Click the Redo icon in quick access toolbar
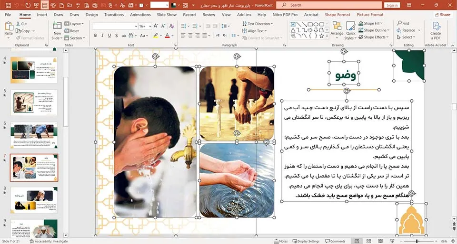 [x=28, y=5]
